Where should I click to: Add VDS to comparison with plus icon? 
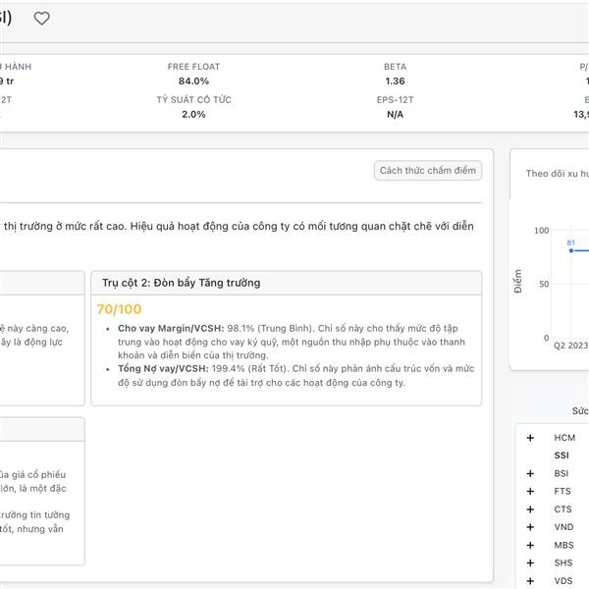(530, 581)
